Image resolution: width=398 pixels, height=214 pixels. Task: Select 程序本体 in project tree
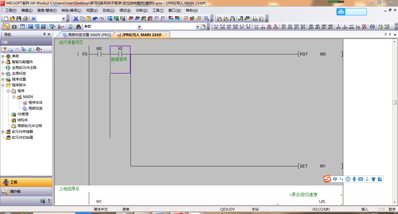[x=35, y=103]
